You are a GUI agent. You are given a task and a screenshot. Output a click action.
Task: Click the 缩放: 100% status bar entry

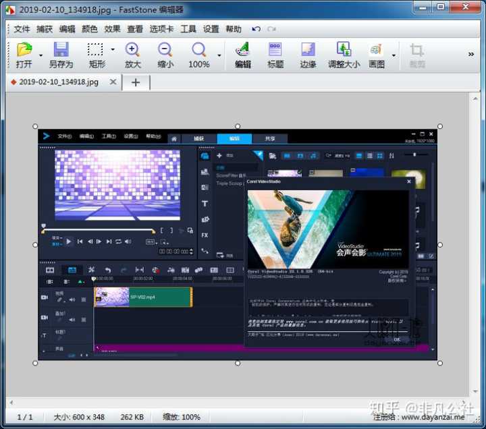point(182,417)
